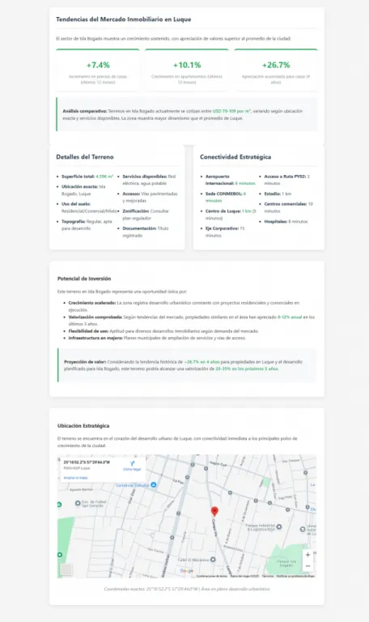Viewport: 369px width, 622px height.
Task: Toggle the map layer thumbnail in corner
Action: (x=66, y=569)
